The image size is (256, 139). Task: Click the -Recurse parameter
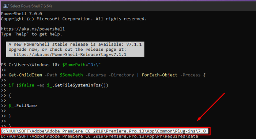[x=96, y=75]
